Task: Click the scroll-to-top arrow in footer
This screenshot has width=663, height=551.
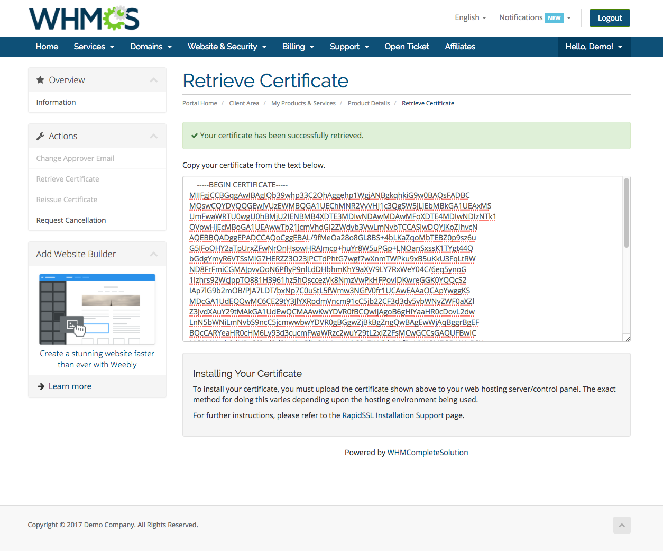Action: pyautogui.click(x=622, y=525)
